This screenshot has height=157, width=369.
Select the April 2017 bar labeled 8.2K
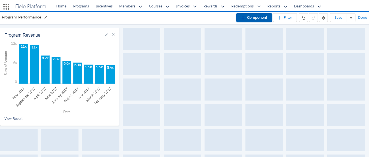(x=45, y=70)
